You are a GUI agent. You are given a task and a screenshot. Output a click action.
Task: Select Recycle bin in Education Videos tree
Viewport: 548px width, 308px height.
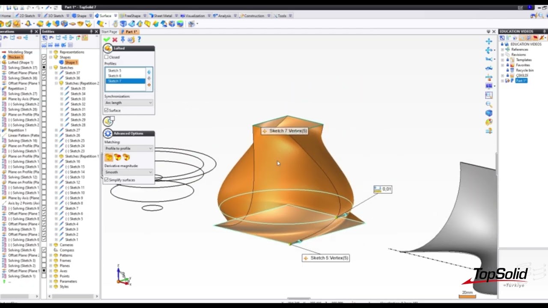tap(524, 70)
